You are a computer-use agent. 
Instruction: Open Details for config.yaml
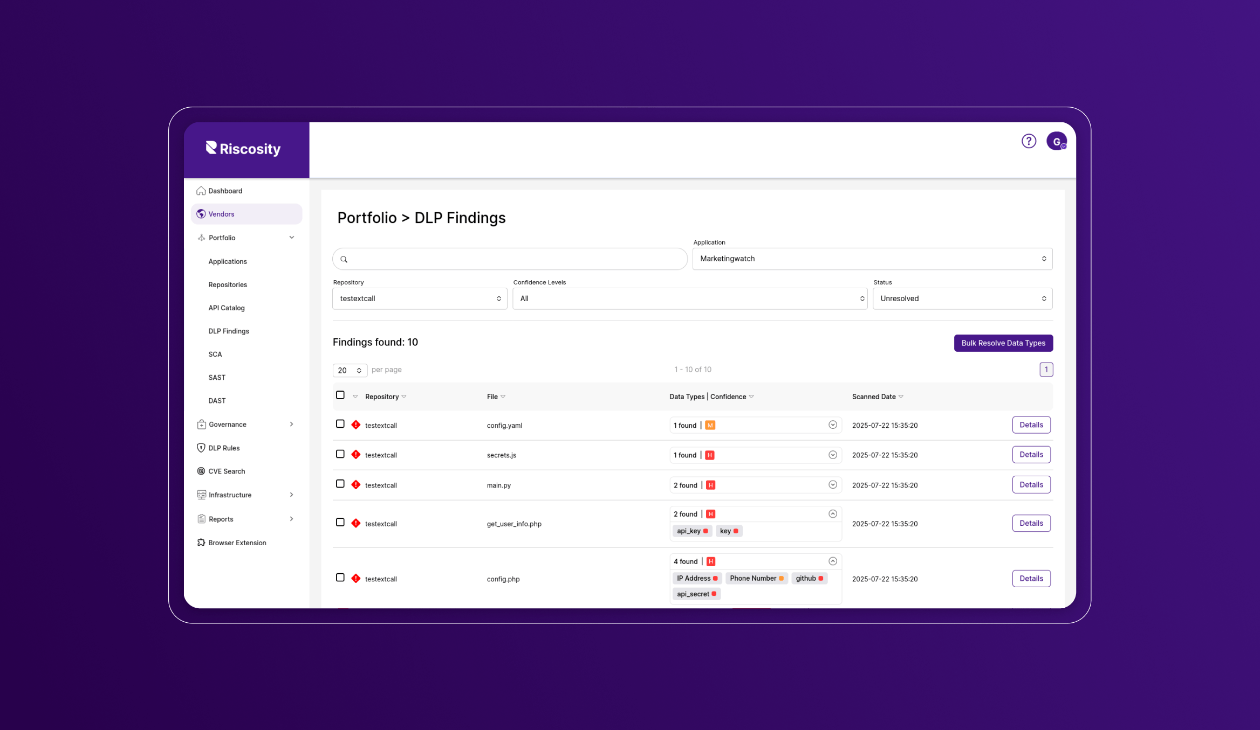click(x=1031, y=425)
